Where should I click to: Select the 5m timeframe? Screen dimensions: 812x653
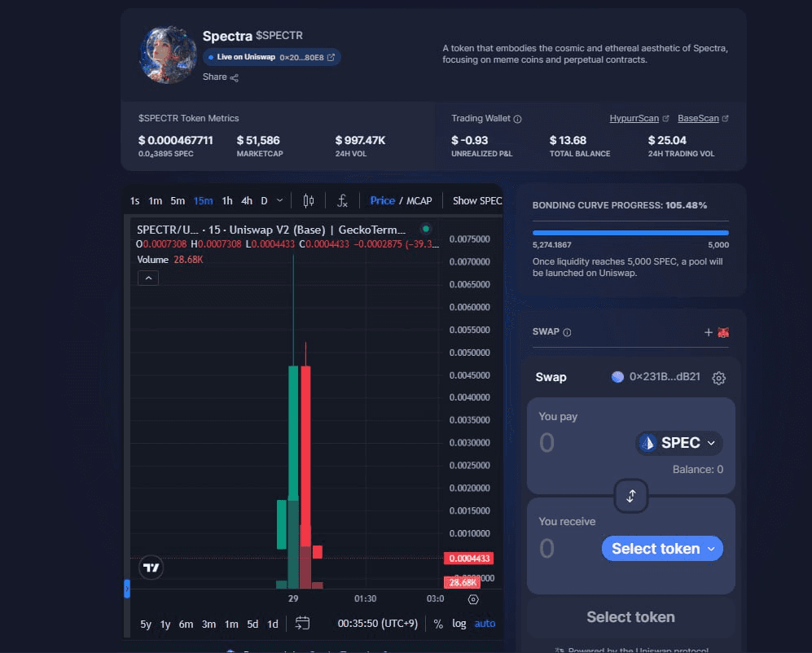point(178,201)
